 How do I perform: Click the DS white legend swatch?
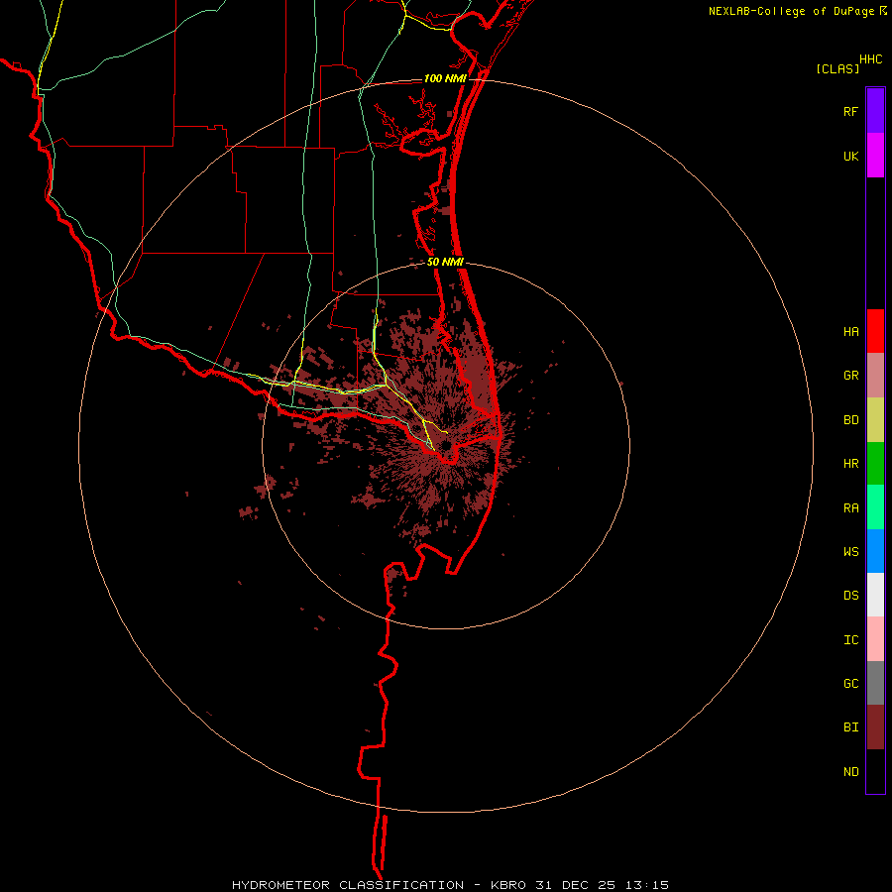point(875,595)
